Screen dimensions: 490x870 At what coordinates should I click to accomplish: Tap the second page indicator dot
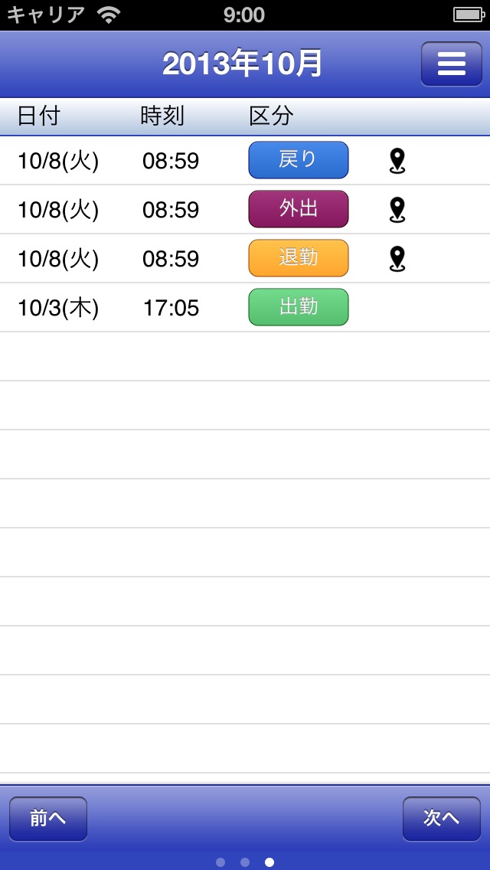[245, 862]
